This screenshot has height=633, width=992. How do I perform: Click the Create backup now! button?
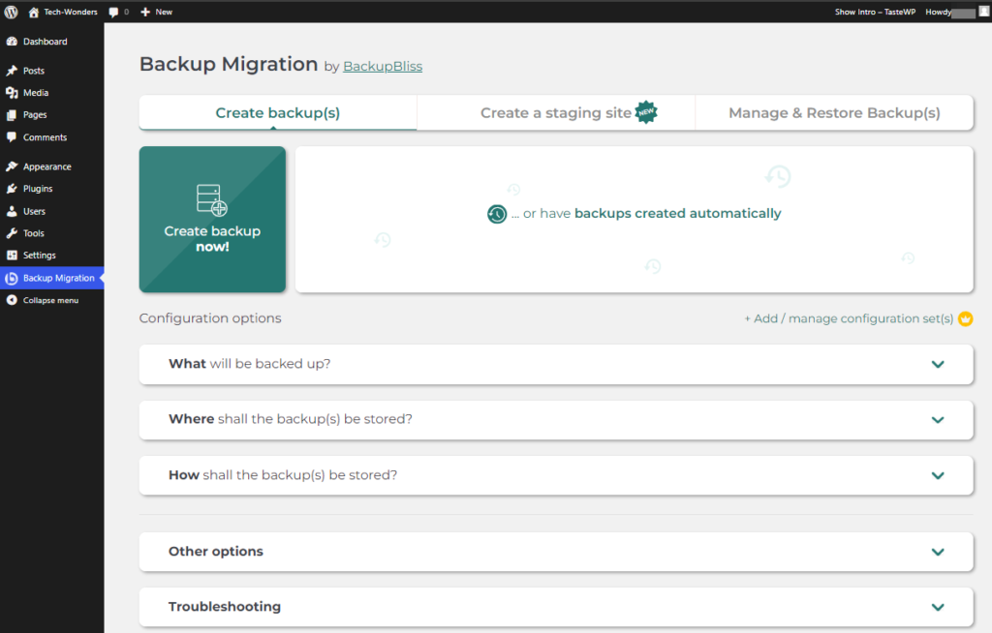(212, 220)
